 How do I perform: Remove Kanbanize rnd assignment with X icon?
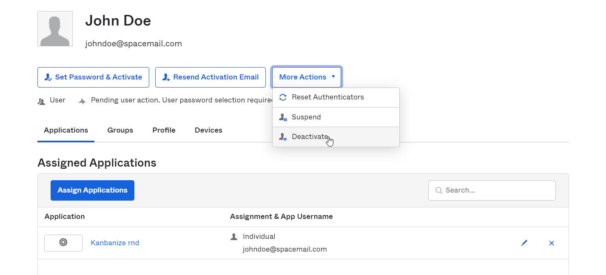pos(552,243)
